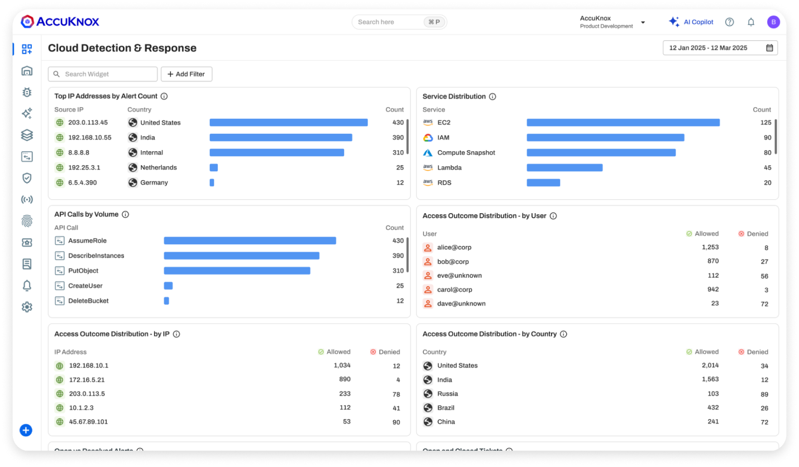Click scrollbar in Top IP Addresses widget

point(408,137)
